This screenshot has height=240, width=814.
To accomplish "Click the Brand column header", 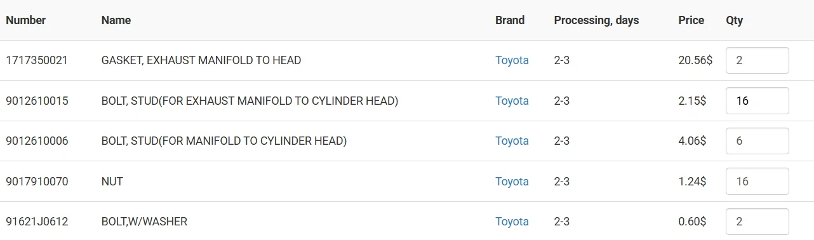I will tap(510, 20).
